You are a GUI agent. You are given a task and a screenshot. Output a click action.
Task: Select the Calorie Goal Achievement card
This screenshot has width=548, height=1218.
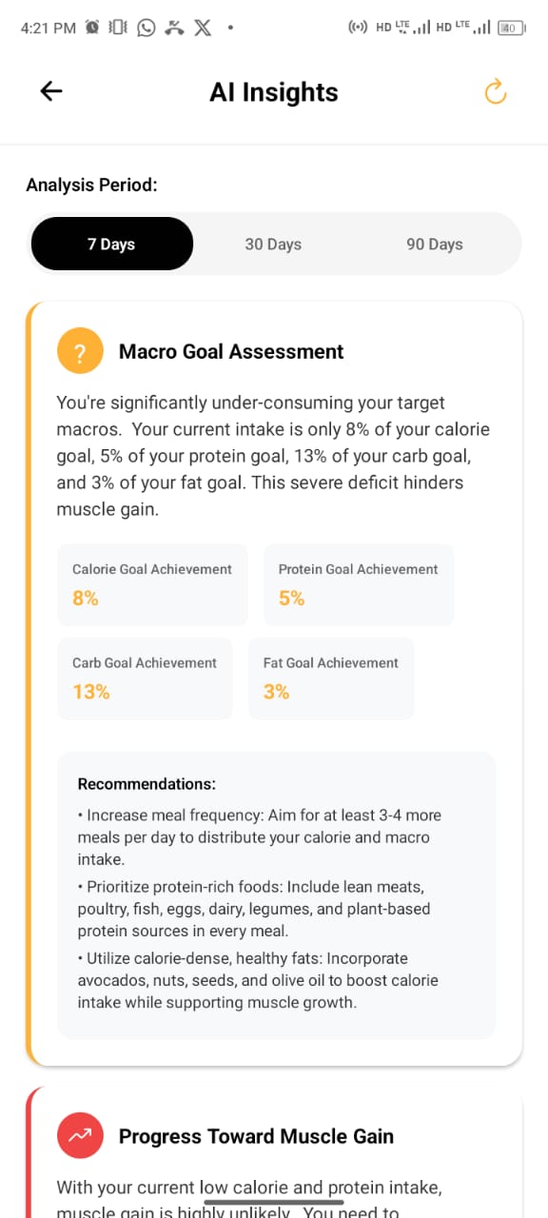click(x=152, y=585)
